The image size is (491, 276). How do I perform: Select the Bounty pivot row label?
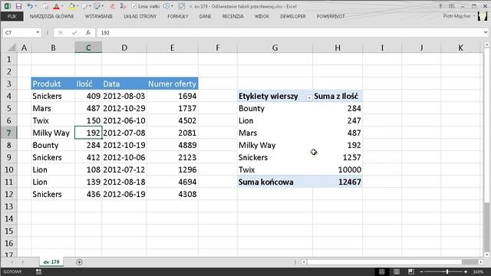[275, 108]
